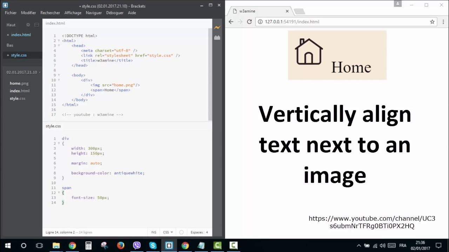Click Cortana search circle on taskbar
Viewport: 449px width, 252px height.
point(24,245)
